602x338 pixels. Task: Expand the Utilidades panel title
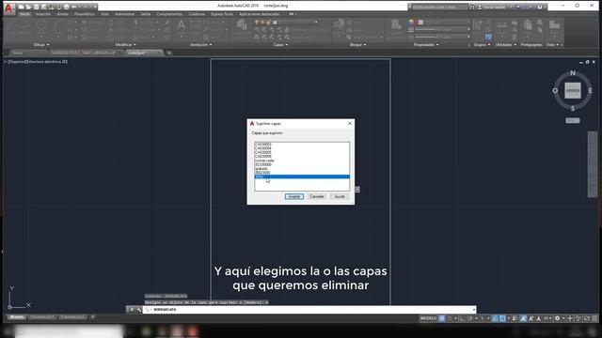[505, 45]
